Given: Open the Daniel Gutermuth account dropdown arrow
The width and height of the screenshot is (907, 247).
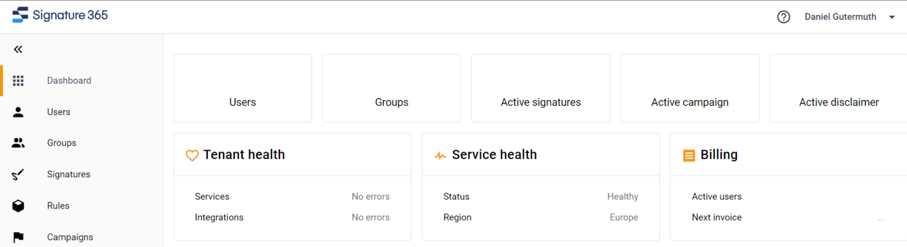Looking at the screenshot, I should point(892,17).
